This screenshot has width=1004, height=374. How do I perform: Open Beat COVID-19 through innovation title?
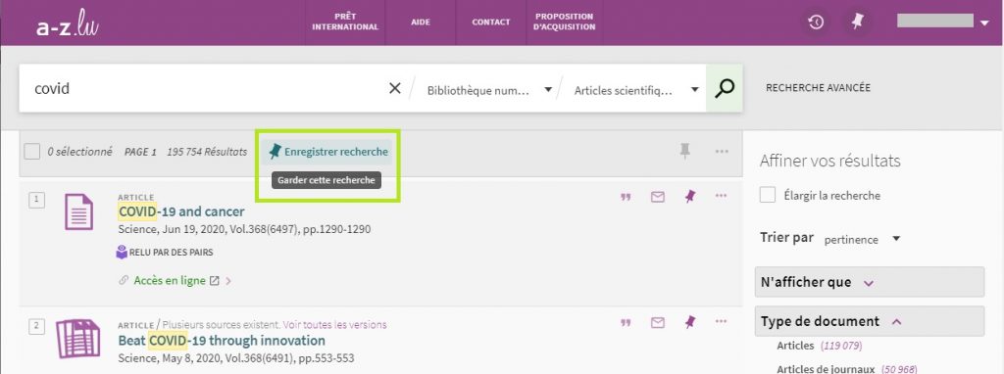pos(222,341)
